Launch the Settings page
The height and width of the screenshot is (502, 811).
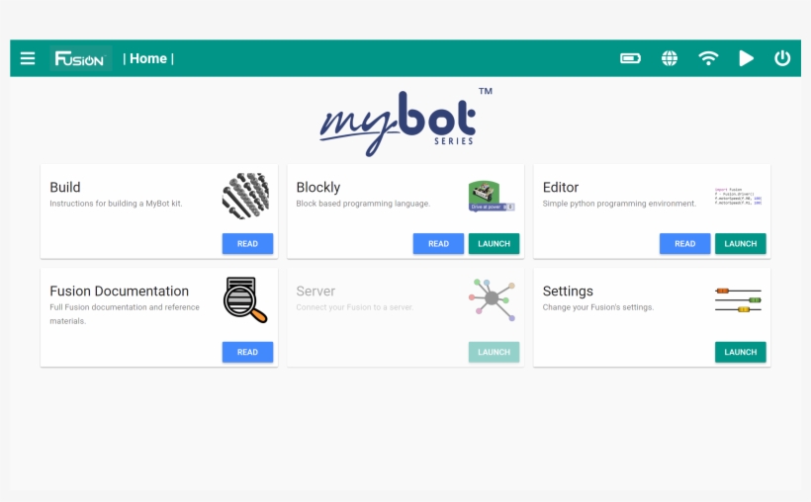740,352
